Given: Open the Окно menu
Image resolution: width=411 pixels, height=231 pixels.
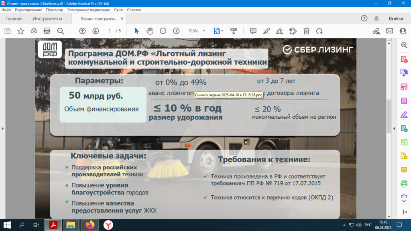Looking at the screenshot, I should (x=118, y=10).
